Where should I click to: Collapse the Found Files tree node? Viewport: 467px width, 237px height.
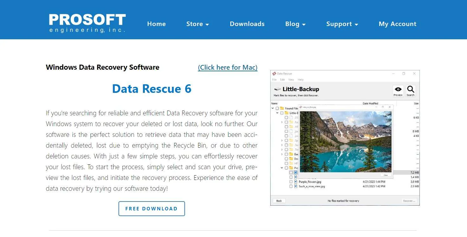click(x=273, y=108)
